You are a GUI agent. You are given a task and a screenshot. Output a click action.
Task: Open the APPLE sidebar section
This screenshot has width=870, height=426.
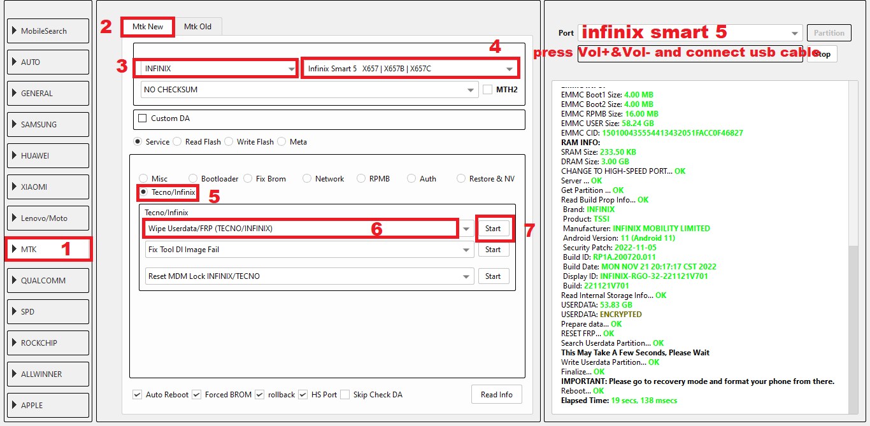click(48, 406)
